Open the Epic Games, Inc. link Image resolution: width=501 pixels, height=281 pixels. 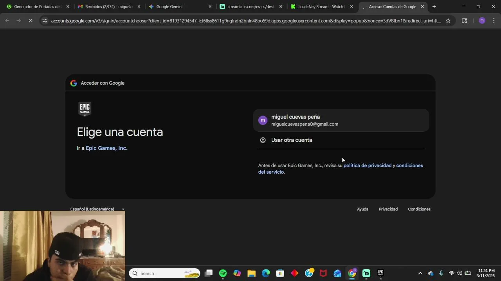(106, 148)
